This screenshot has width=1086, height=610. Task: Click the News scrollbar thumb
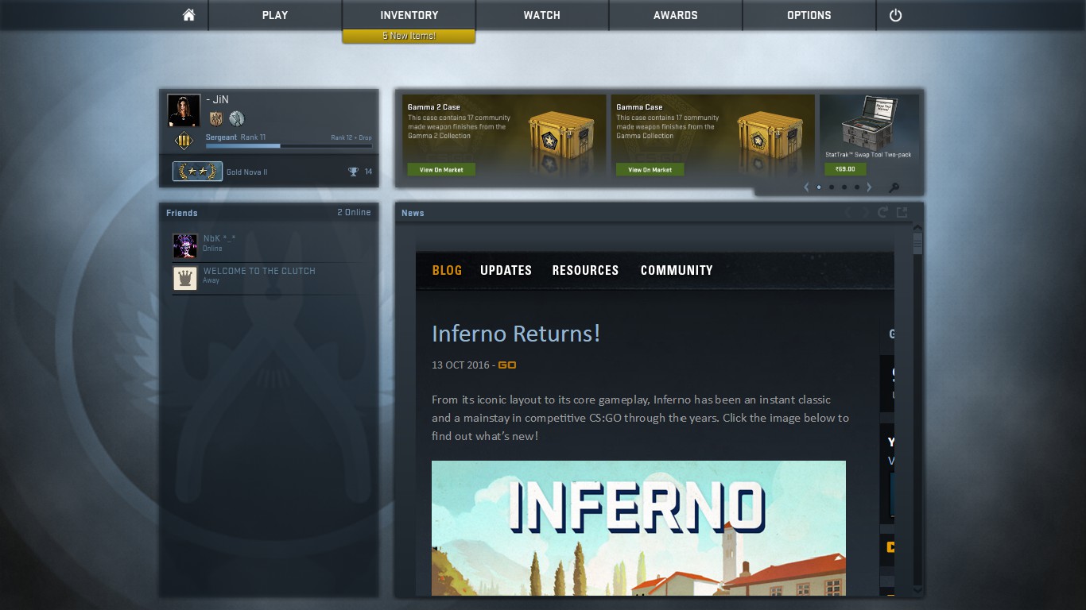click(x=917, y=243)
